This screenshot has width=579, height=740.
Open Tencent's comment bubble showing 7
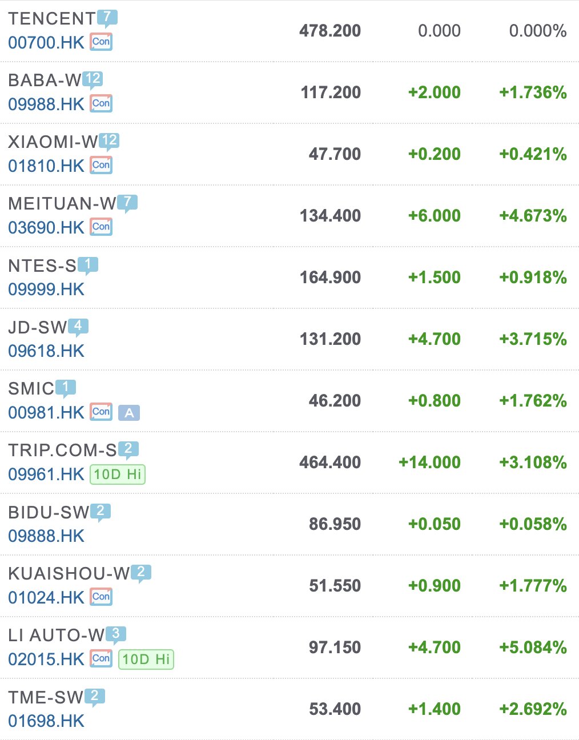pos(107,18)
